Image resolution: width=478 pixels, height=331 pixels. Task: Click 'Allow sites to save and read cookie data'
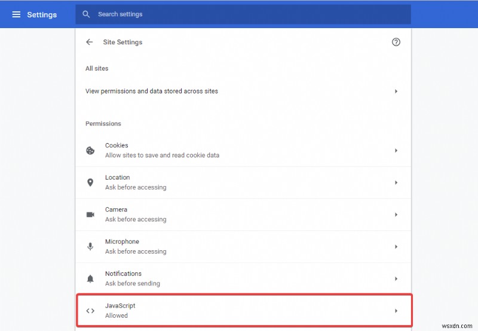click(x=162, y=155)
